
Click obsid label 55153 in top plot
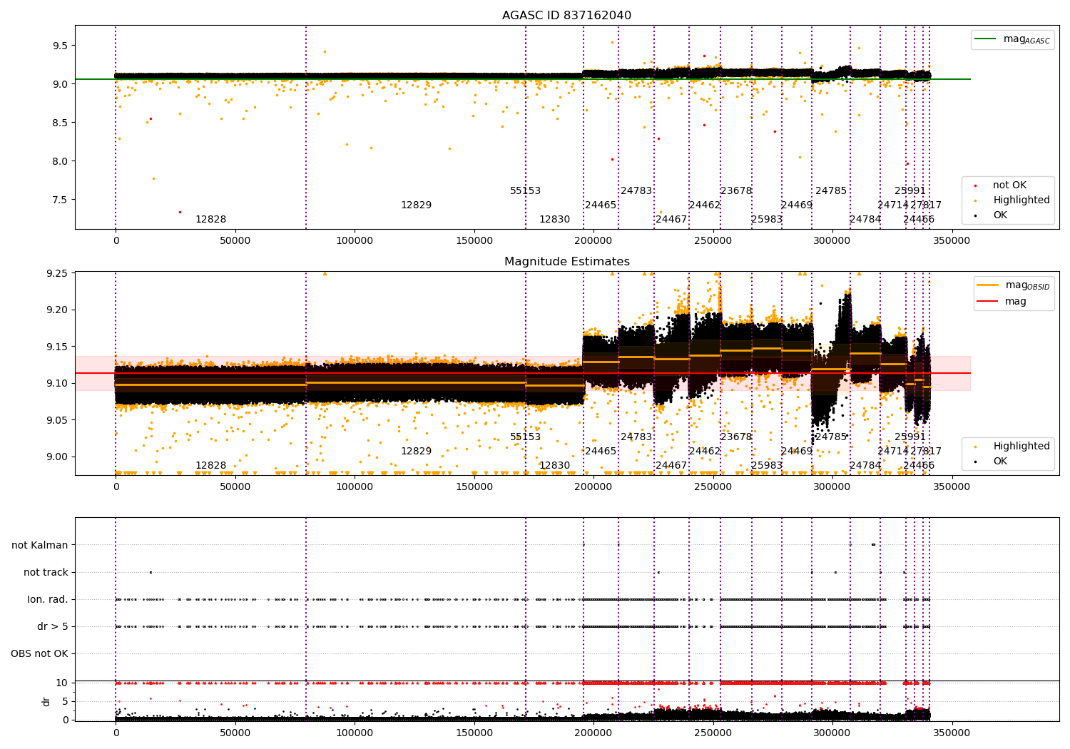coord(525,191)
